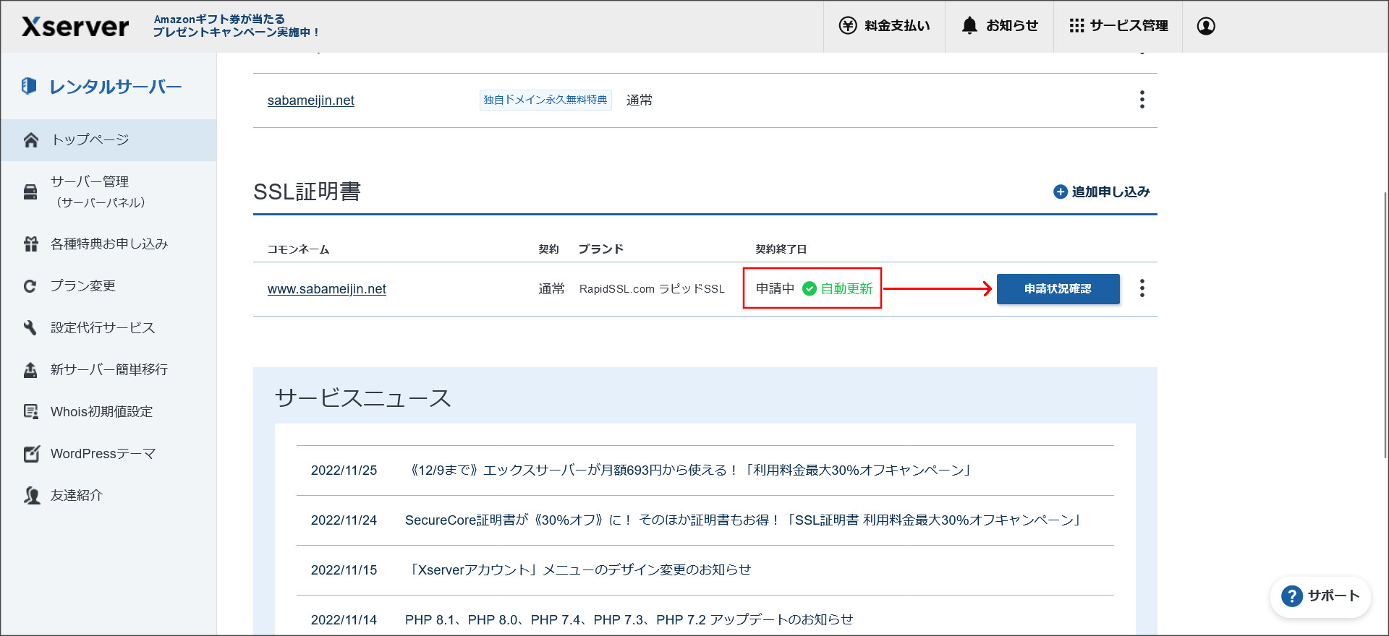The width and height of the screenshot is (1389, 636).
Task: Click the home icon beside トップページ
Action: pyautogui.click(x=30, y=139)
